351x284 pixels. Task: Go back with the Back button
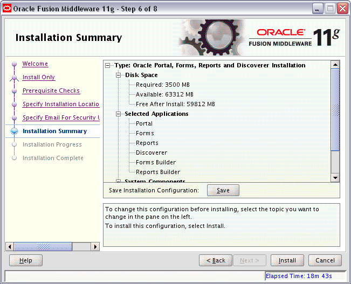pyautogui.click(x=215, y=260)
